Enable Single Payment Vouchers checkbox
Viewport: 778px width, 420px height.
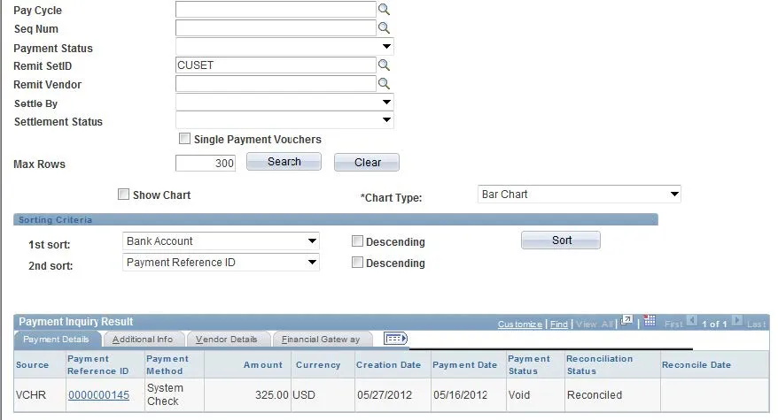(x=184, y=139)
